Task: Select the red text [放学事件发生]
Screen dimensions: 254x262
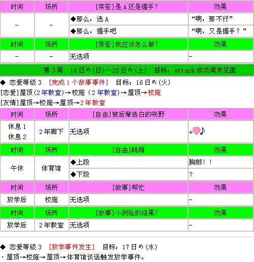Action: [x=71, y=247]
